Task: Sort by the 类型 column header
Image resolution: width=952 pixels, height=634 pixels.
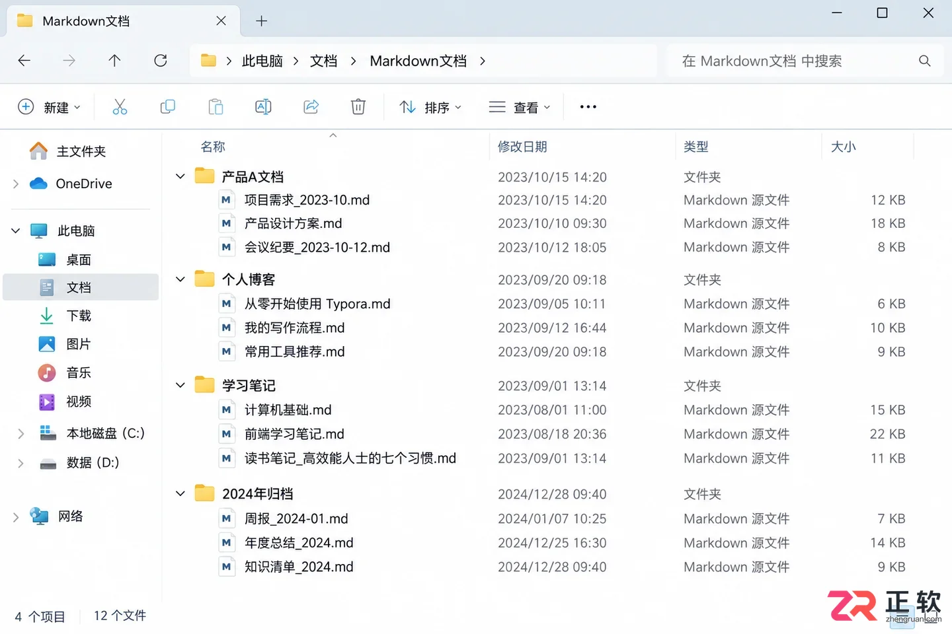Action: tap(696, 147)
